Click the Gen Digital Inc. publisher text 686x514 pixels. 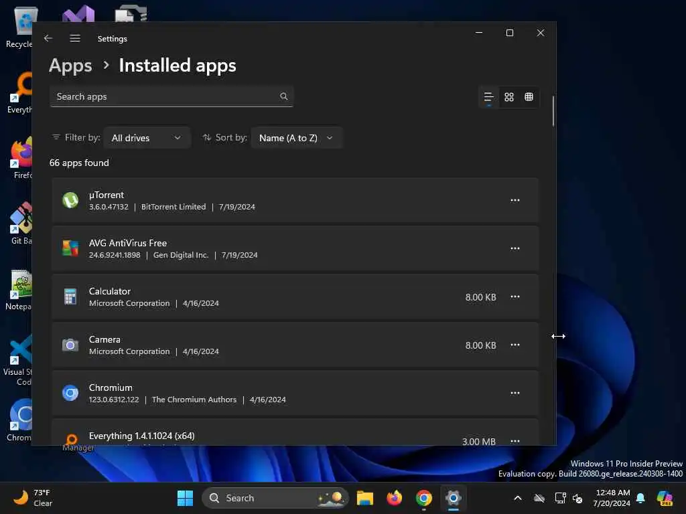181,255
